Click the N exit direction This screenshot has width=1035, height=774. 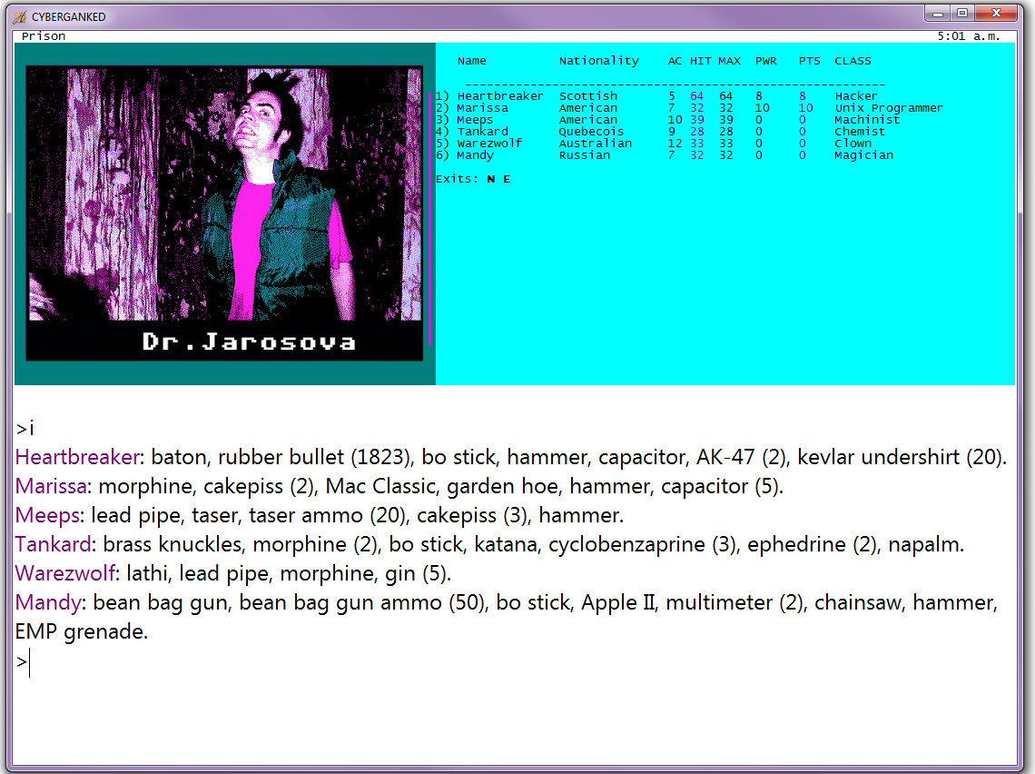click(491, 179)
